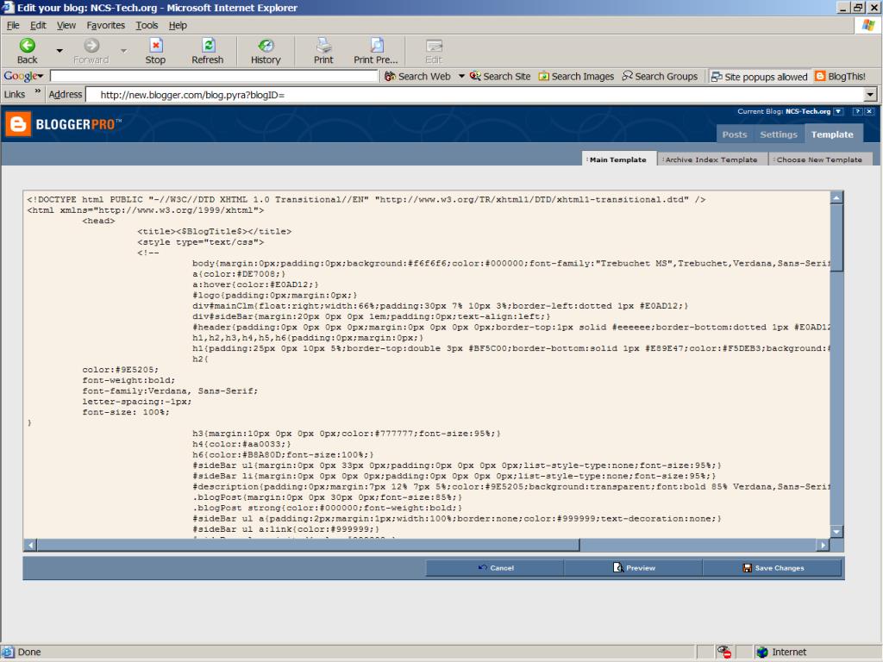Click the Windows flag throbber logo
Screen dimensions: 883x662
point(868,25)
